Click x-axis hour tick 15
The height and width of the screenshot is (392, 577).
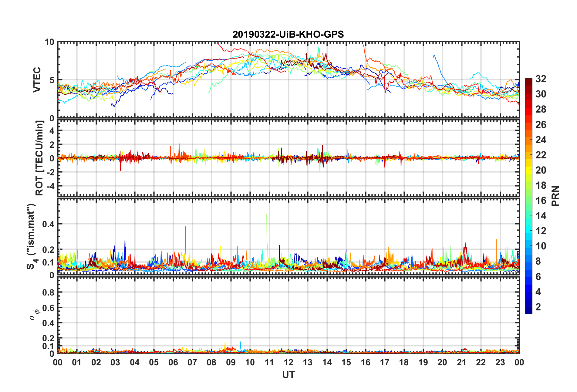(346, 362)
